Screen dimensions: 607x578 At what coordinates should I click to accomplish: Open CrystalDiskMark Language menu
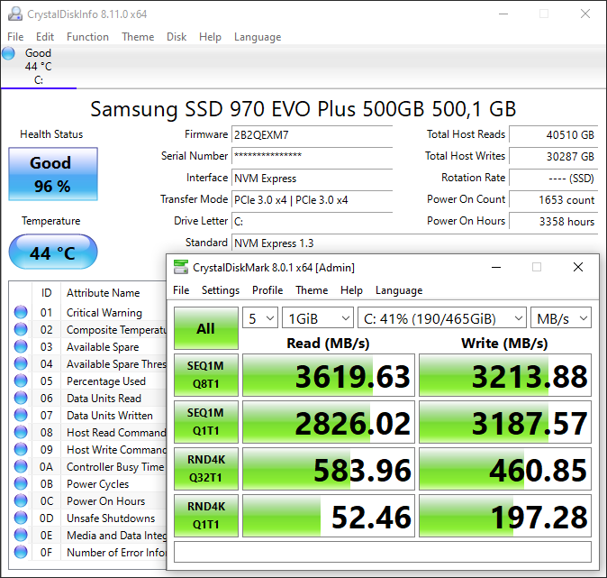[399, 290]
